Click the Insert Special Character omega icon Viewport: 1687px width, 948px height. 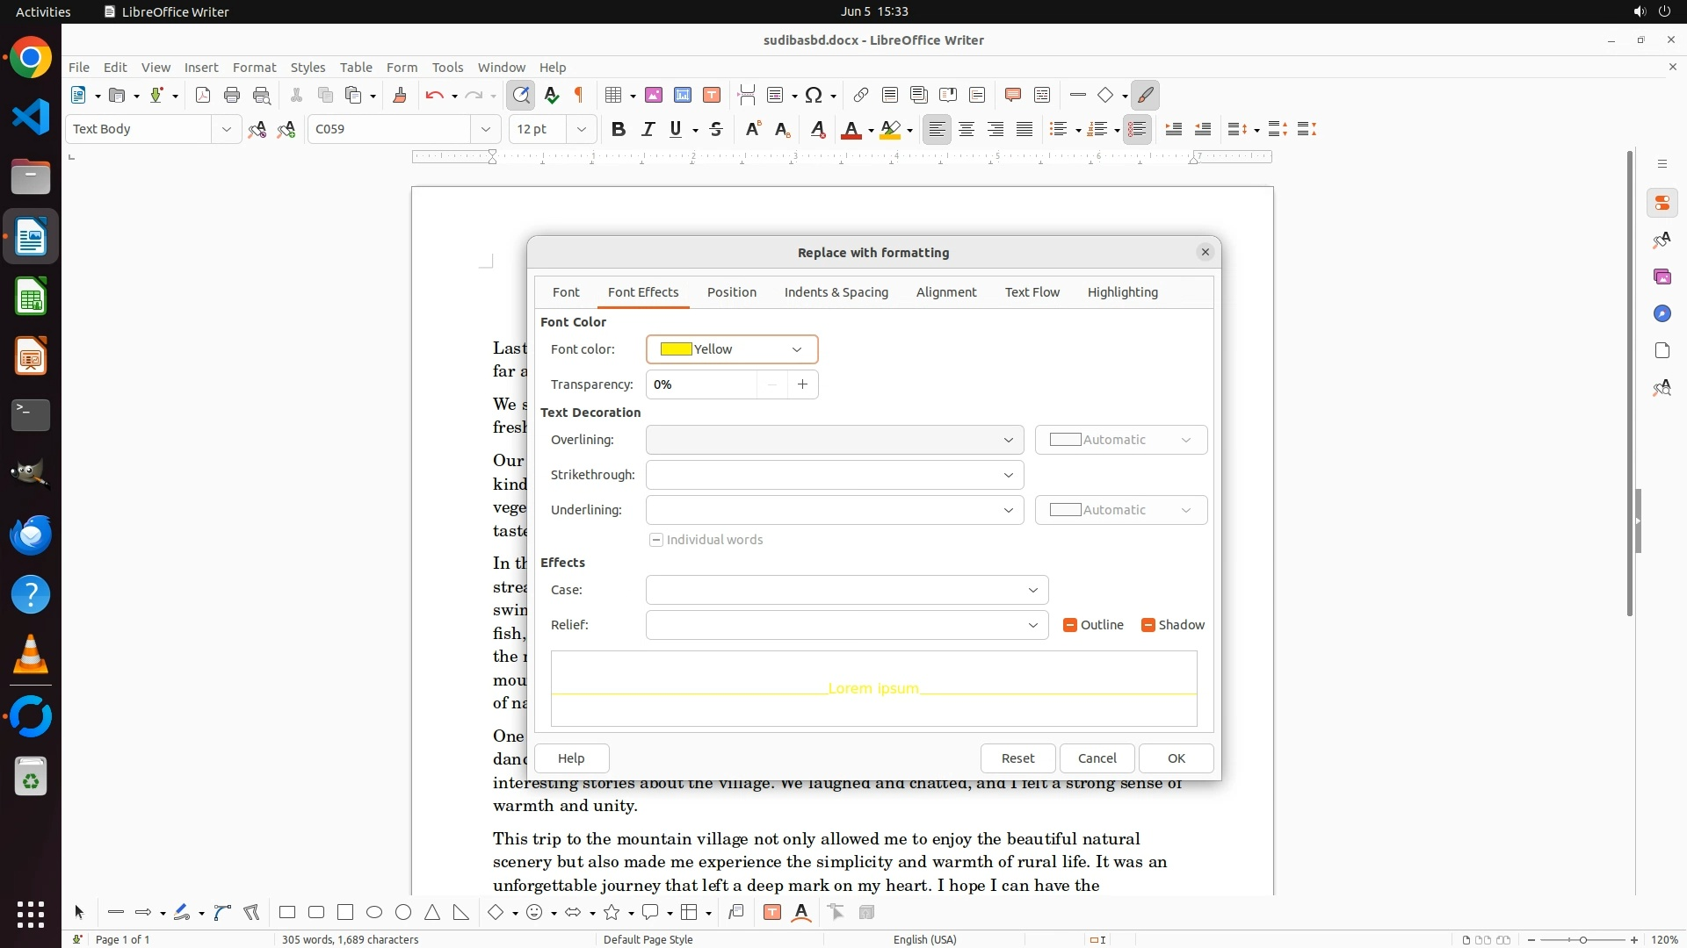coord(814,95)
